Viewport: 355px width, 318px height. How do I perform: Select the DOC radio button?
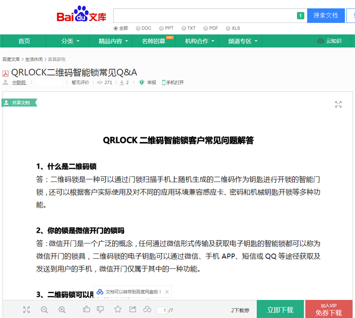click(x=138, y=28)
